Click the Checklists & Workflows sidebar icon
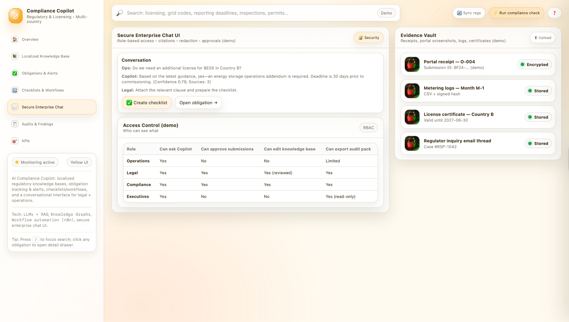The image size is (569, 322). [15, 90]
